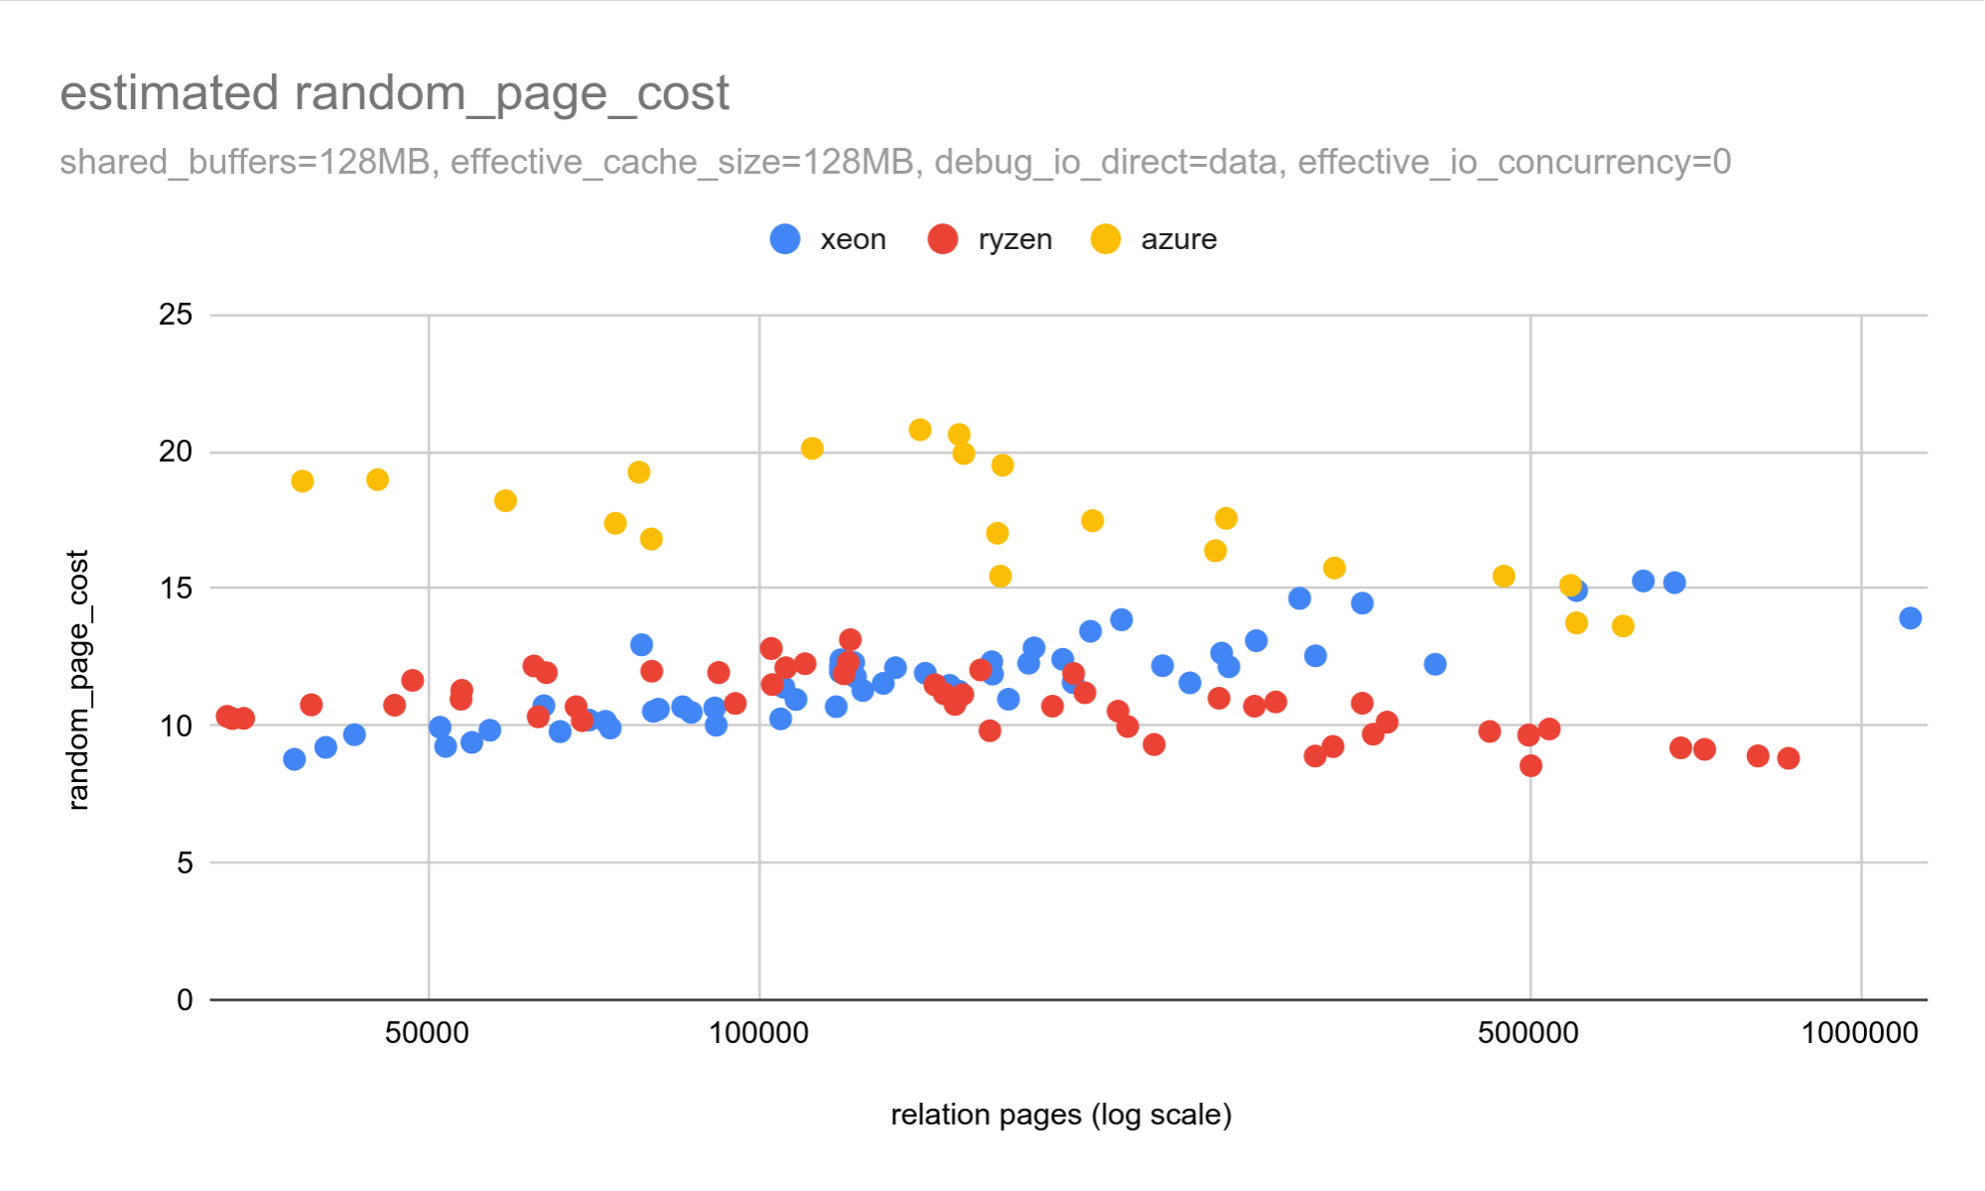Viewport: 1985px width, 1191px height.
Task: Click the 25 y-axis tick label
Action: coord(176,315)
